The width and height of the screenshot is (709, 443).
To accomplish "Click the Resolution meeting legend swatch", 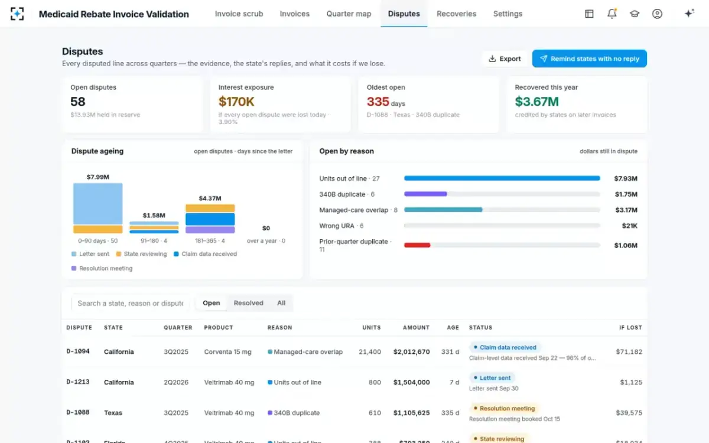I will (x=74, y=268).
